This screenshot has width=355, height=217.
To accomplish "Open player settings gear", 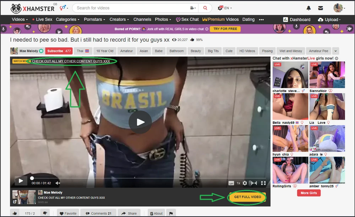I will coord(245,183).
